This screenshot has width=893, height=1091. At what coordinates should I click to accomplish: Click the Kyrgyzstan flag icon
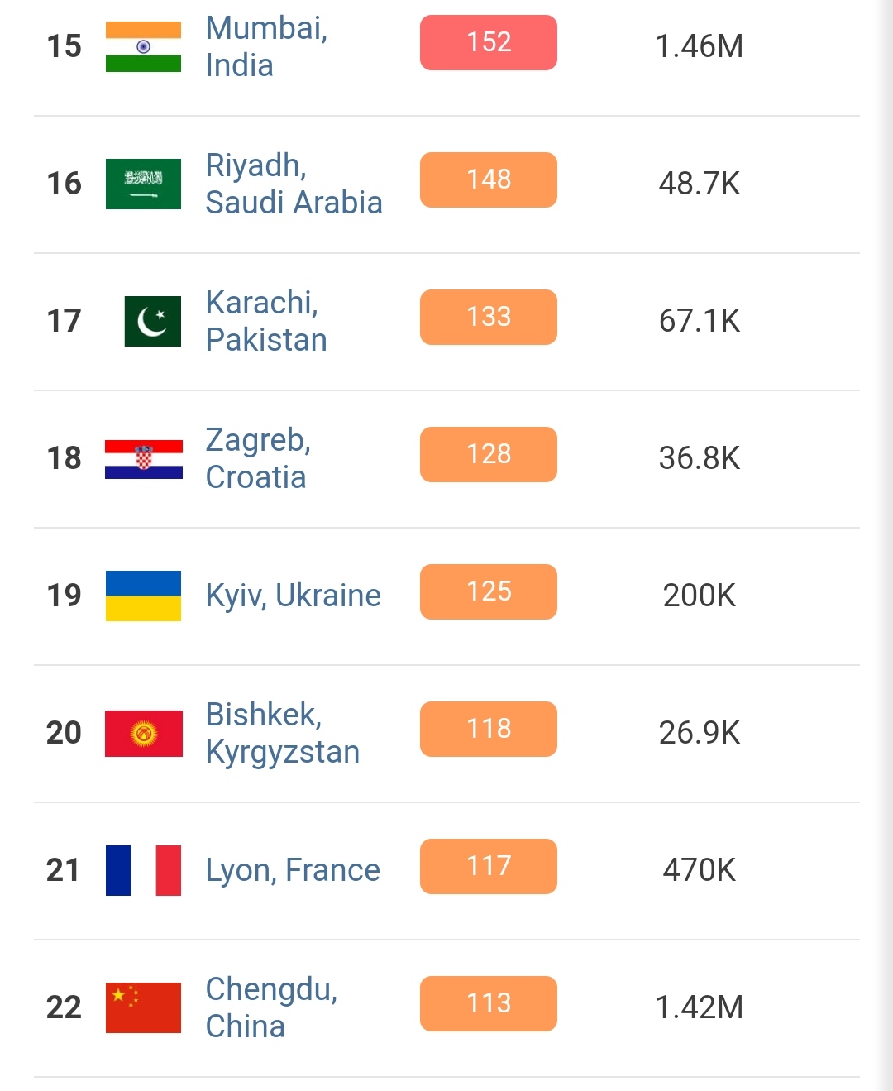pos(143,733)
